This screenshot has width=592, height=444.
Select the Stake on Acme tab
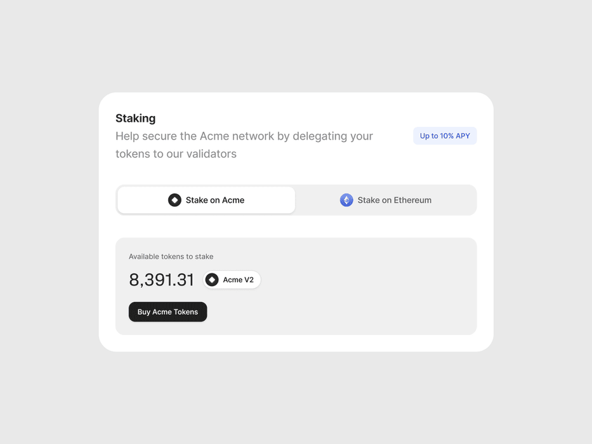tap(206, 200)
